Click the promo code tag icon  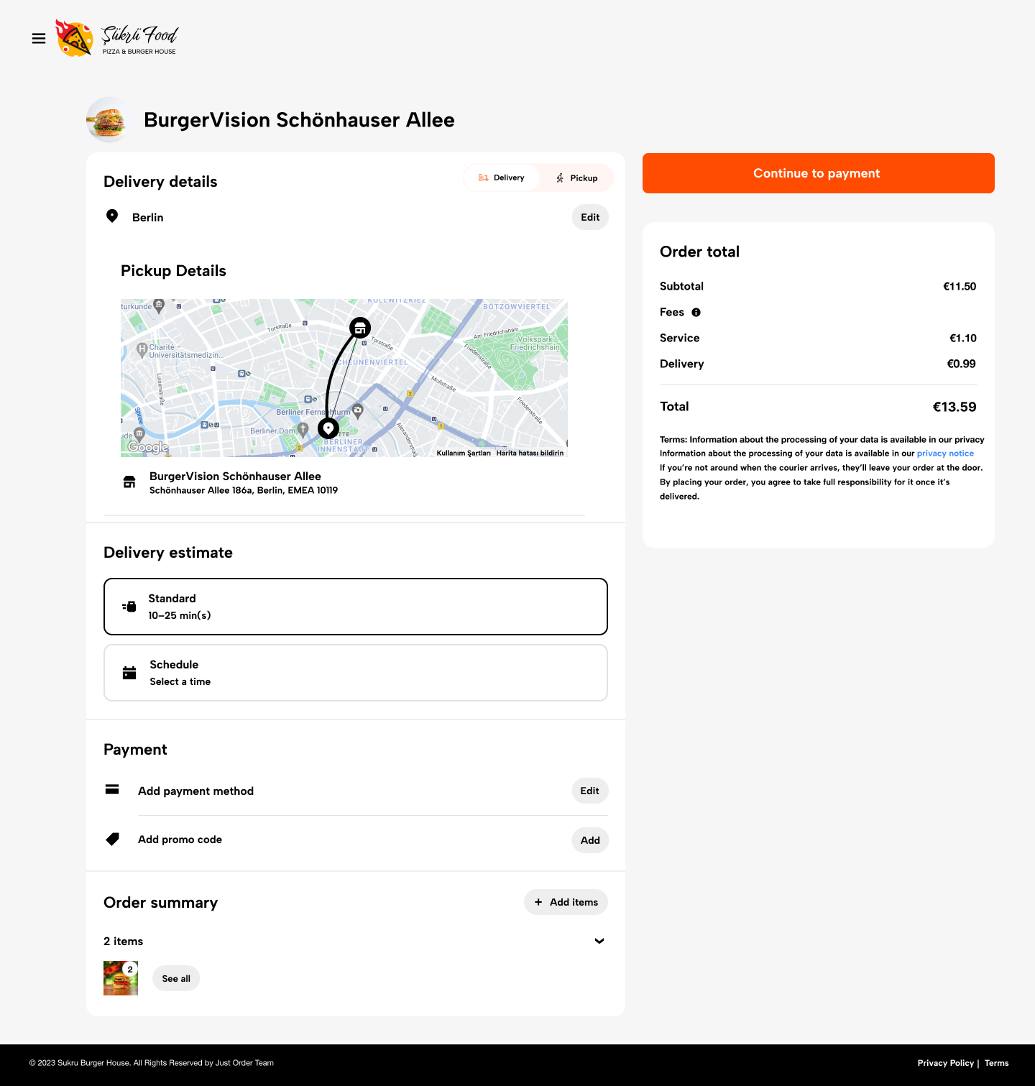[112, 839]
